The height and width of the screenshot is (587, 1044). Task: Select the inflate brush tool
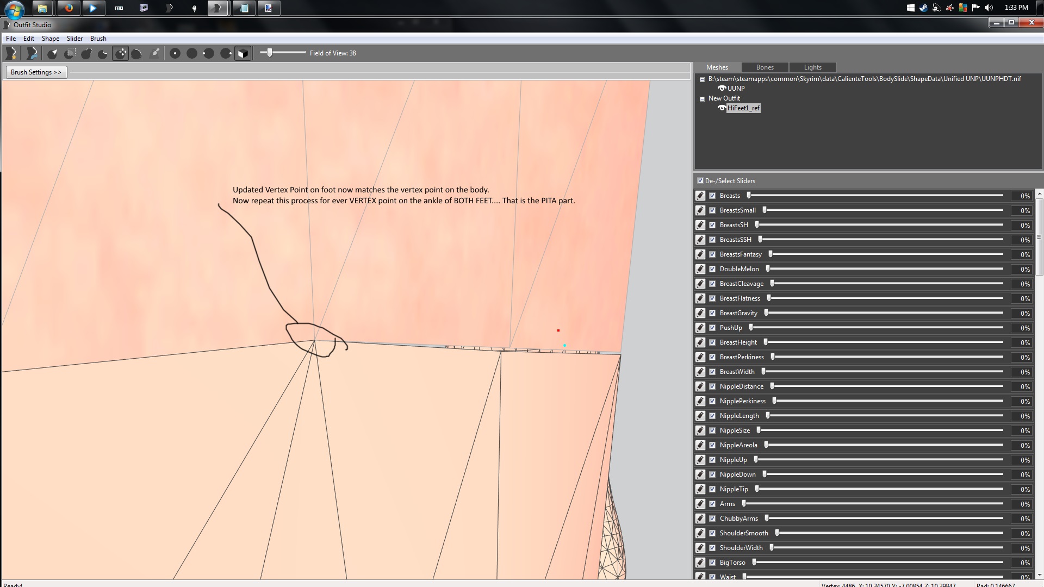coord(86,53)
